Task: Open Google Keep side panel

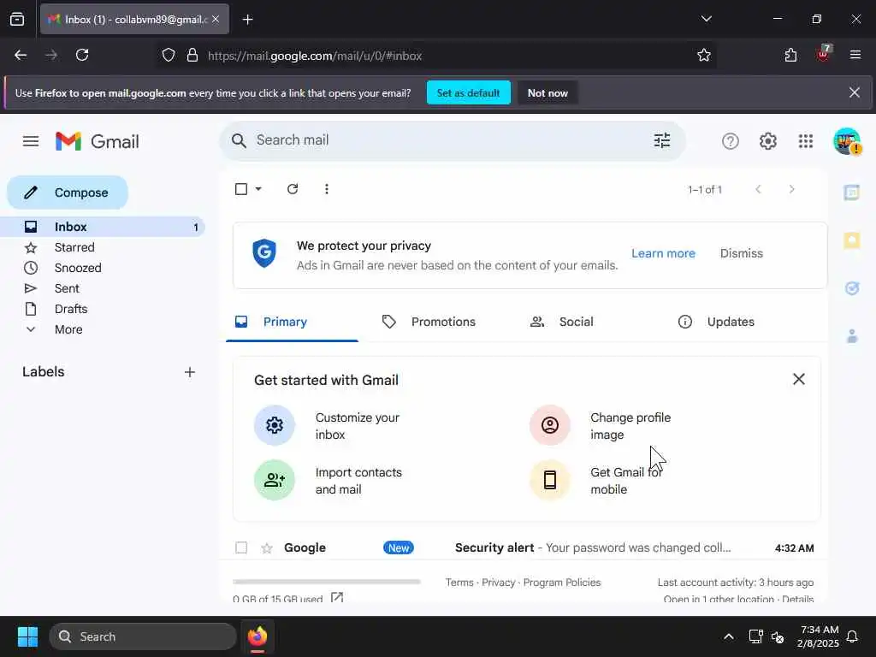Action: point(851,240)
